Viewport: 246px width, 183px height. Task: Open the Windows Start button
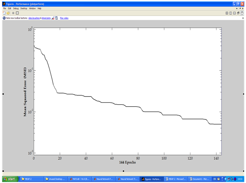(9, 179)
